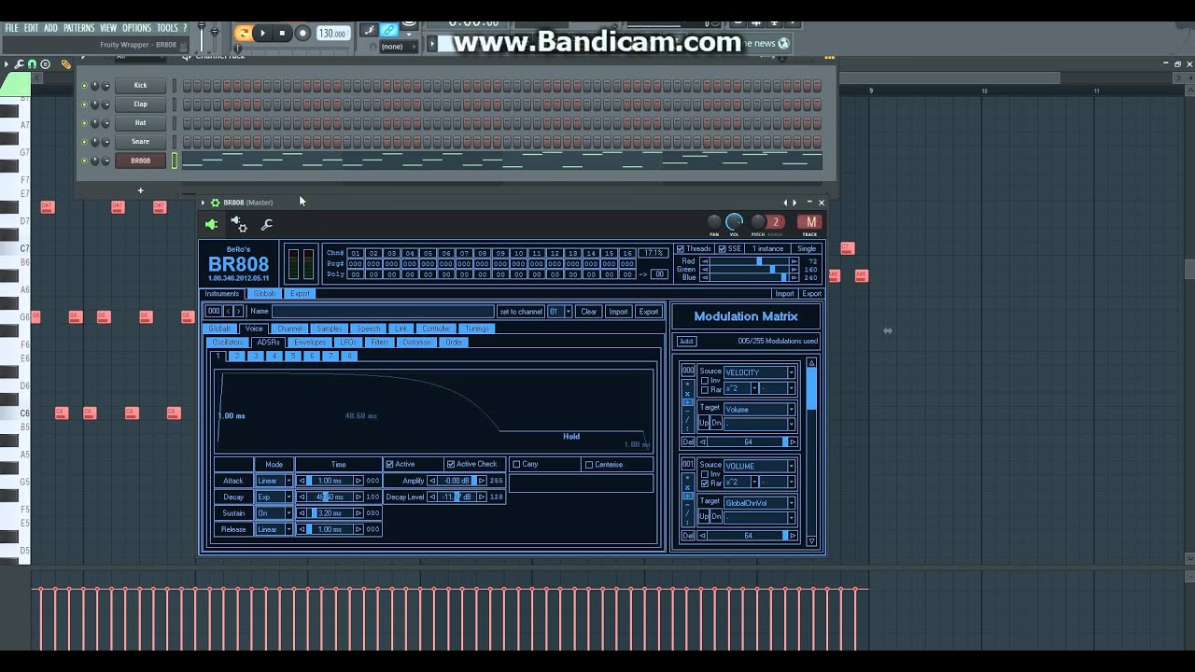Adjust the Blue color slider

(750, 277)
